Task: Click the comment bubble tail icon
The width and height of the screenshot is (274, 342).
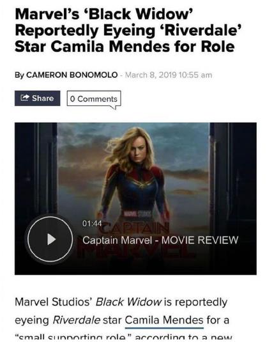Action: coord(113,107)
